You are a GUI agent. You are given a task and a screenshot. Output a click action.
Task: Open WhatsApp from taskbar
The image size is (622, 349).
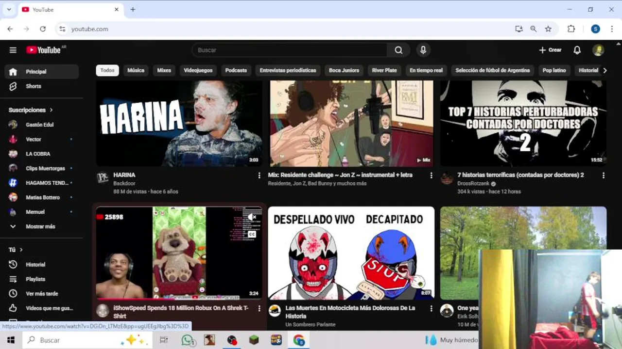click(188, 340)
